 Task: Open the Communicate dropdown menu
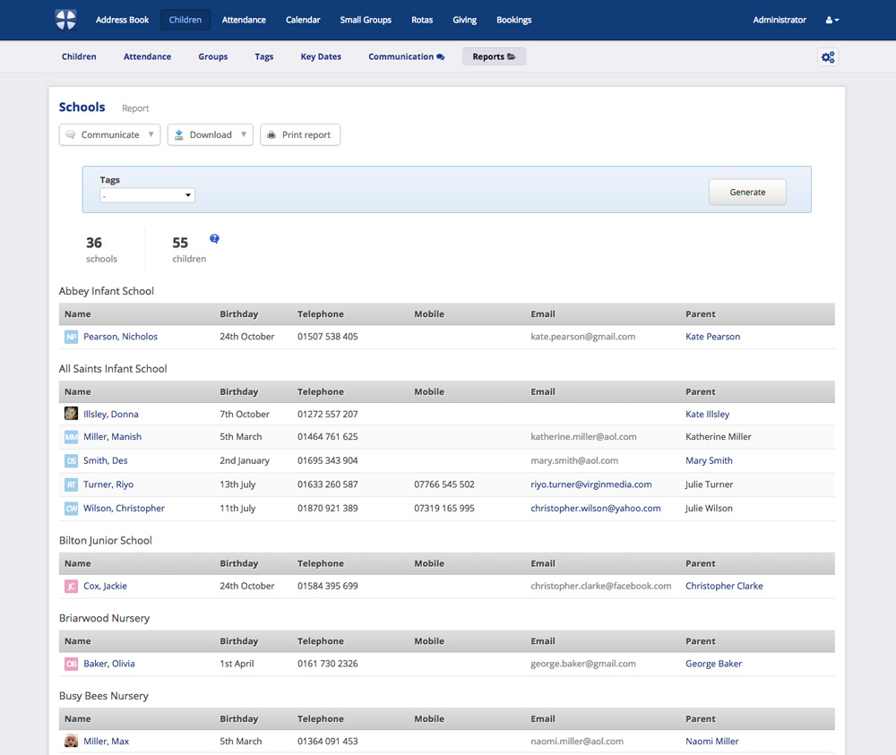point(109,134)
